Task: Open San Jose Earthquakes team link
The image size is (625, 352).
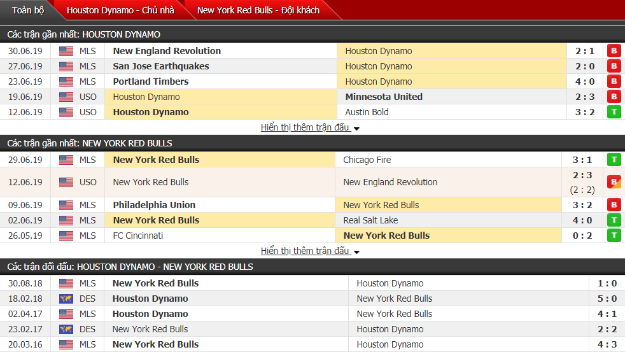Action: click(160, 66)
